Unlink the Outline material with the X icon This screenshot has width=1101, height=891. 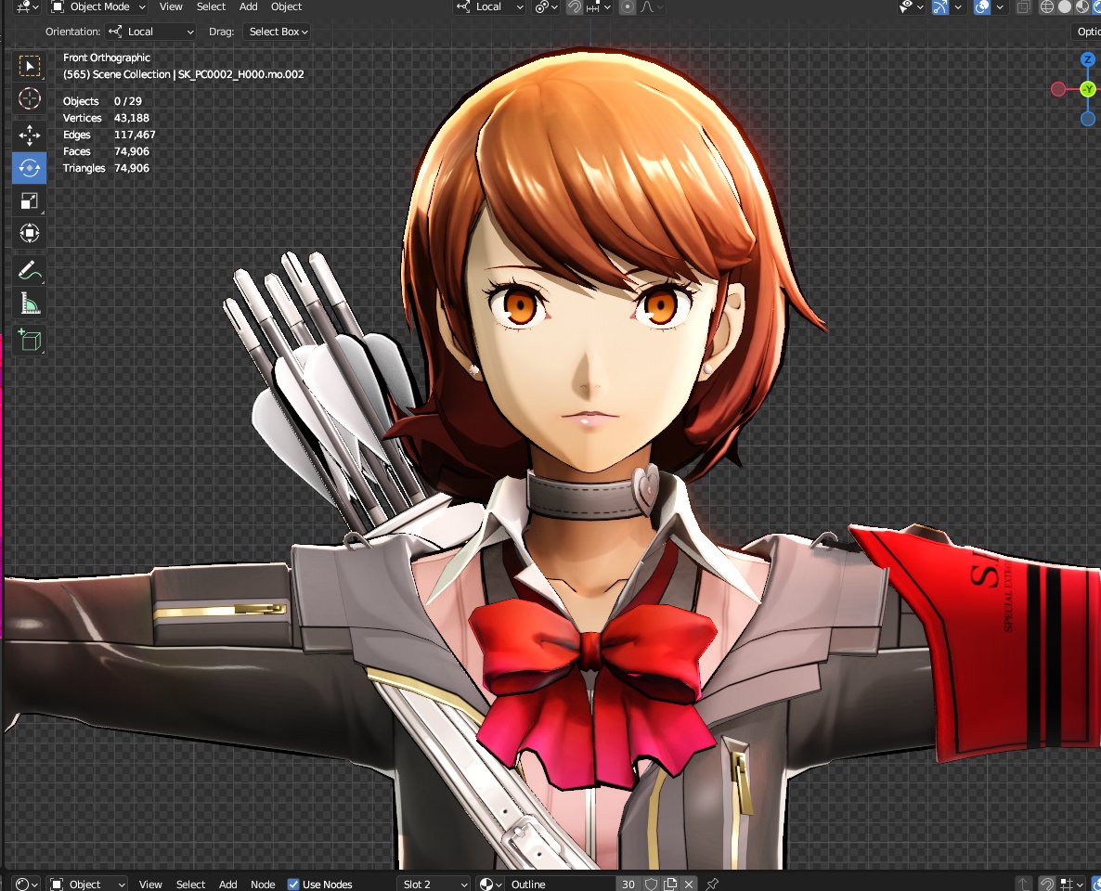689,884
